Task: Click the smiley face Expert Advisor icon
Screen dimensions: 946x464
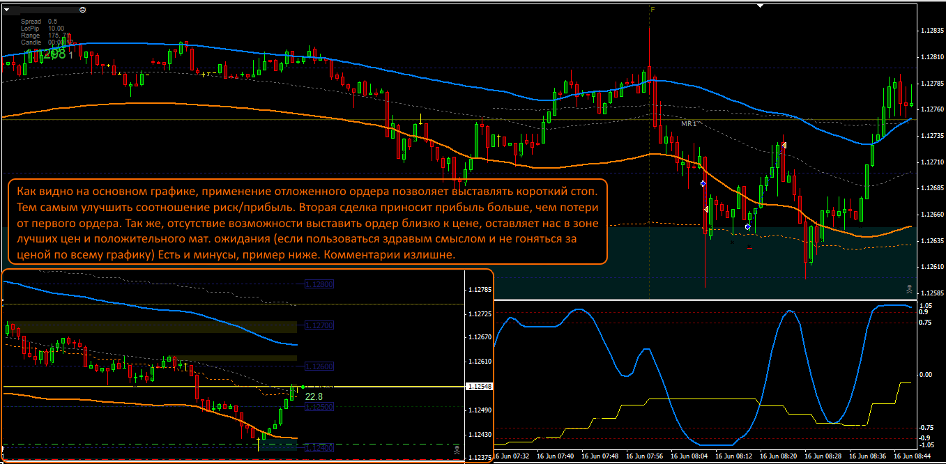Action: point(83,10)
